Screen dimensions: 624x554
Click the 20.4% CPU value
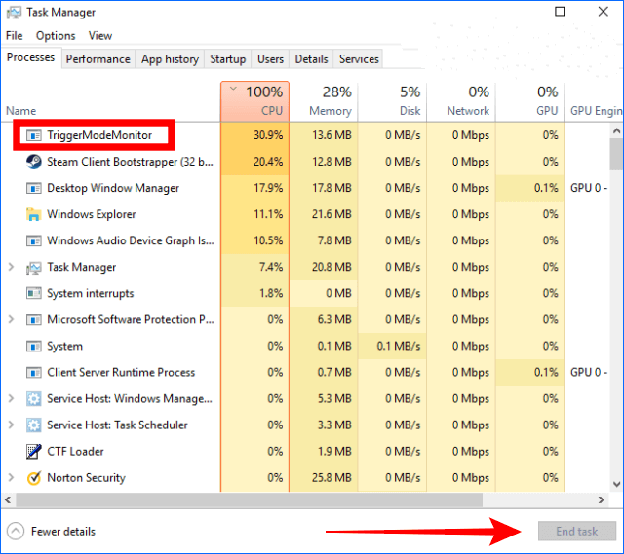(268, 162)
